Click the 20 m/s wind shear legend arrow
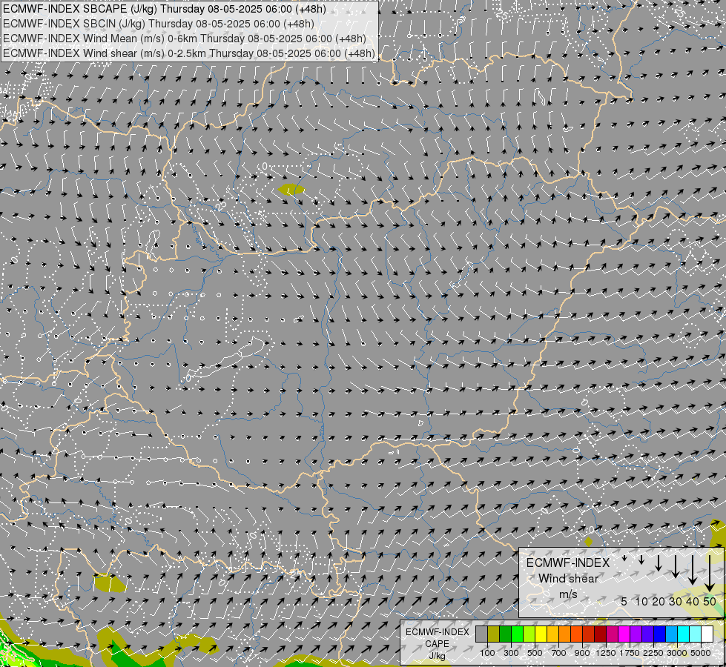The width and height of the screenshot is (726, 667). coord(658,563)
